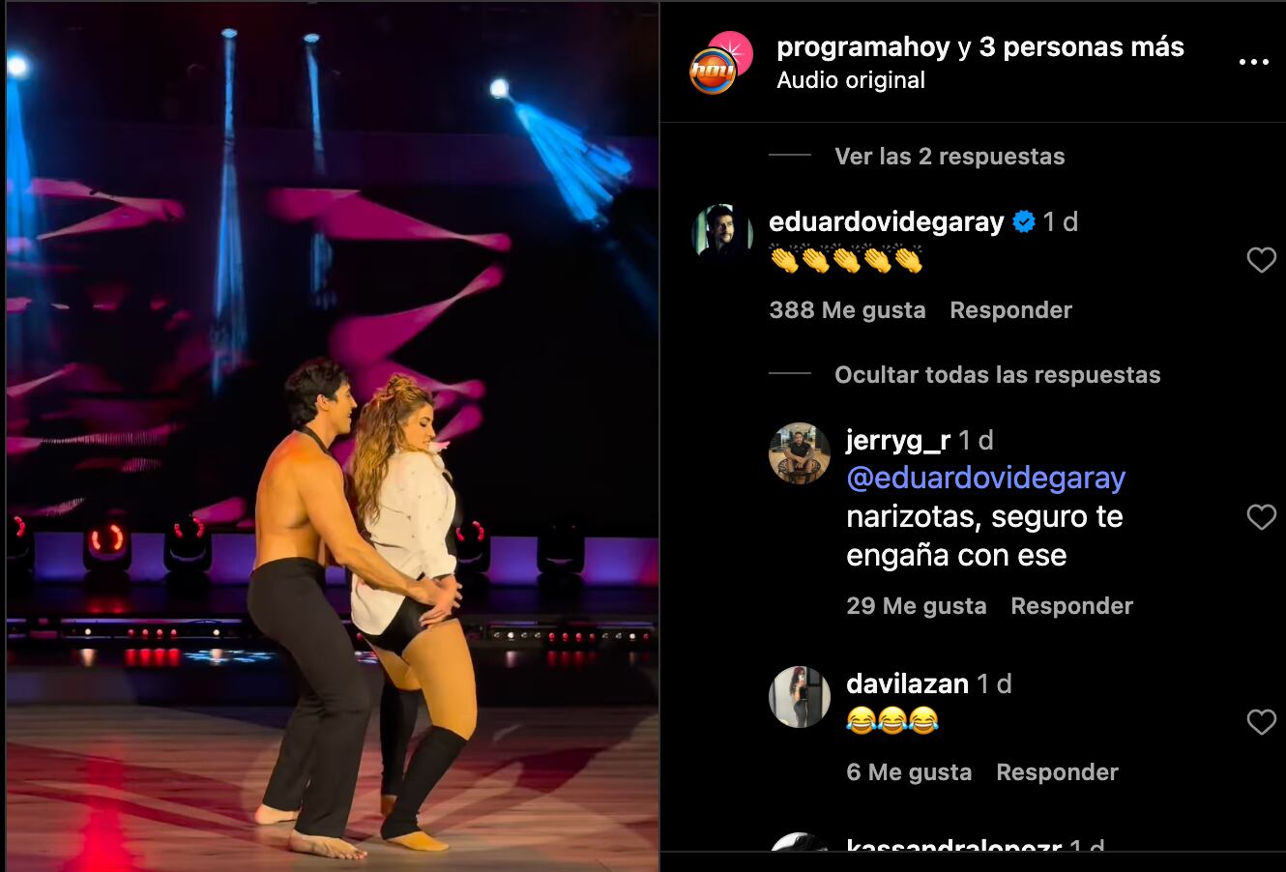Reply to eduardovidegaray's comment
This screenshot has height=872, width=1286.
[1010, 310]
